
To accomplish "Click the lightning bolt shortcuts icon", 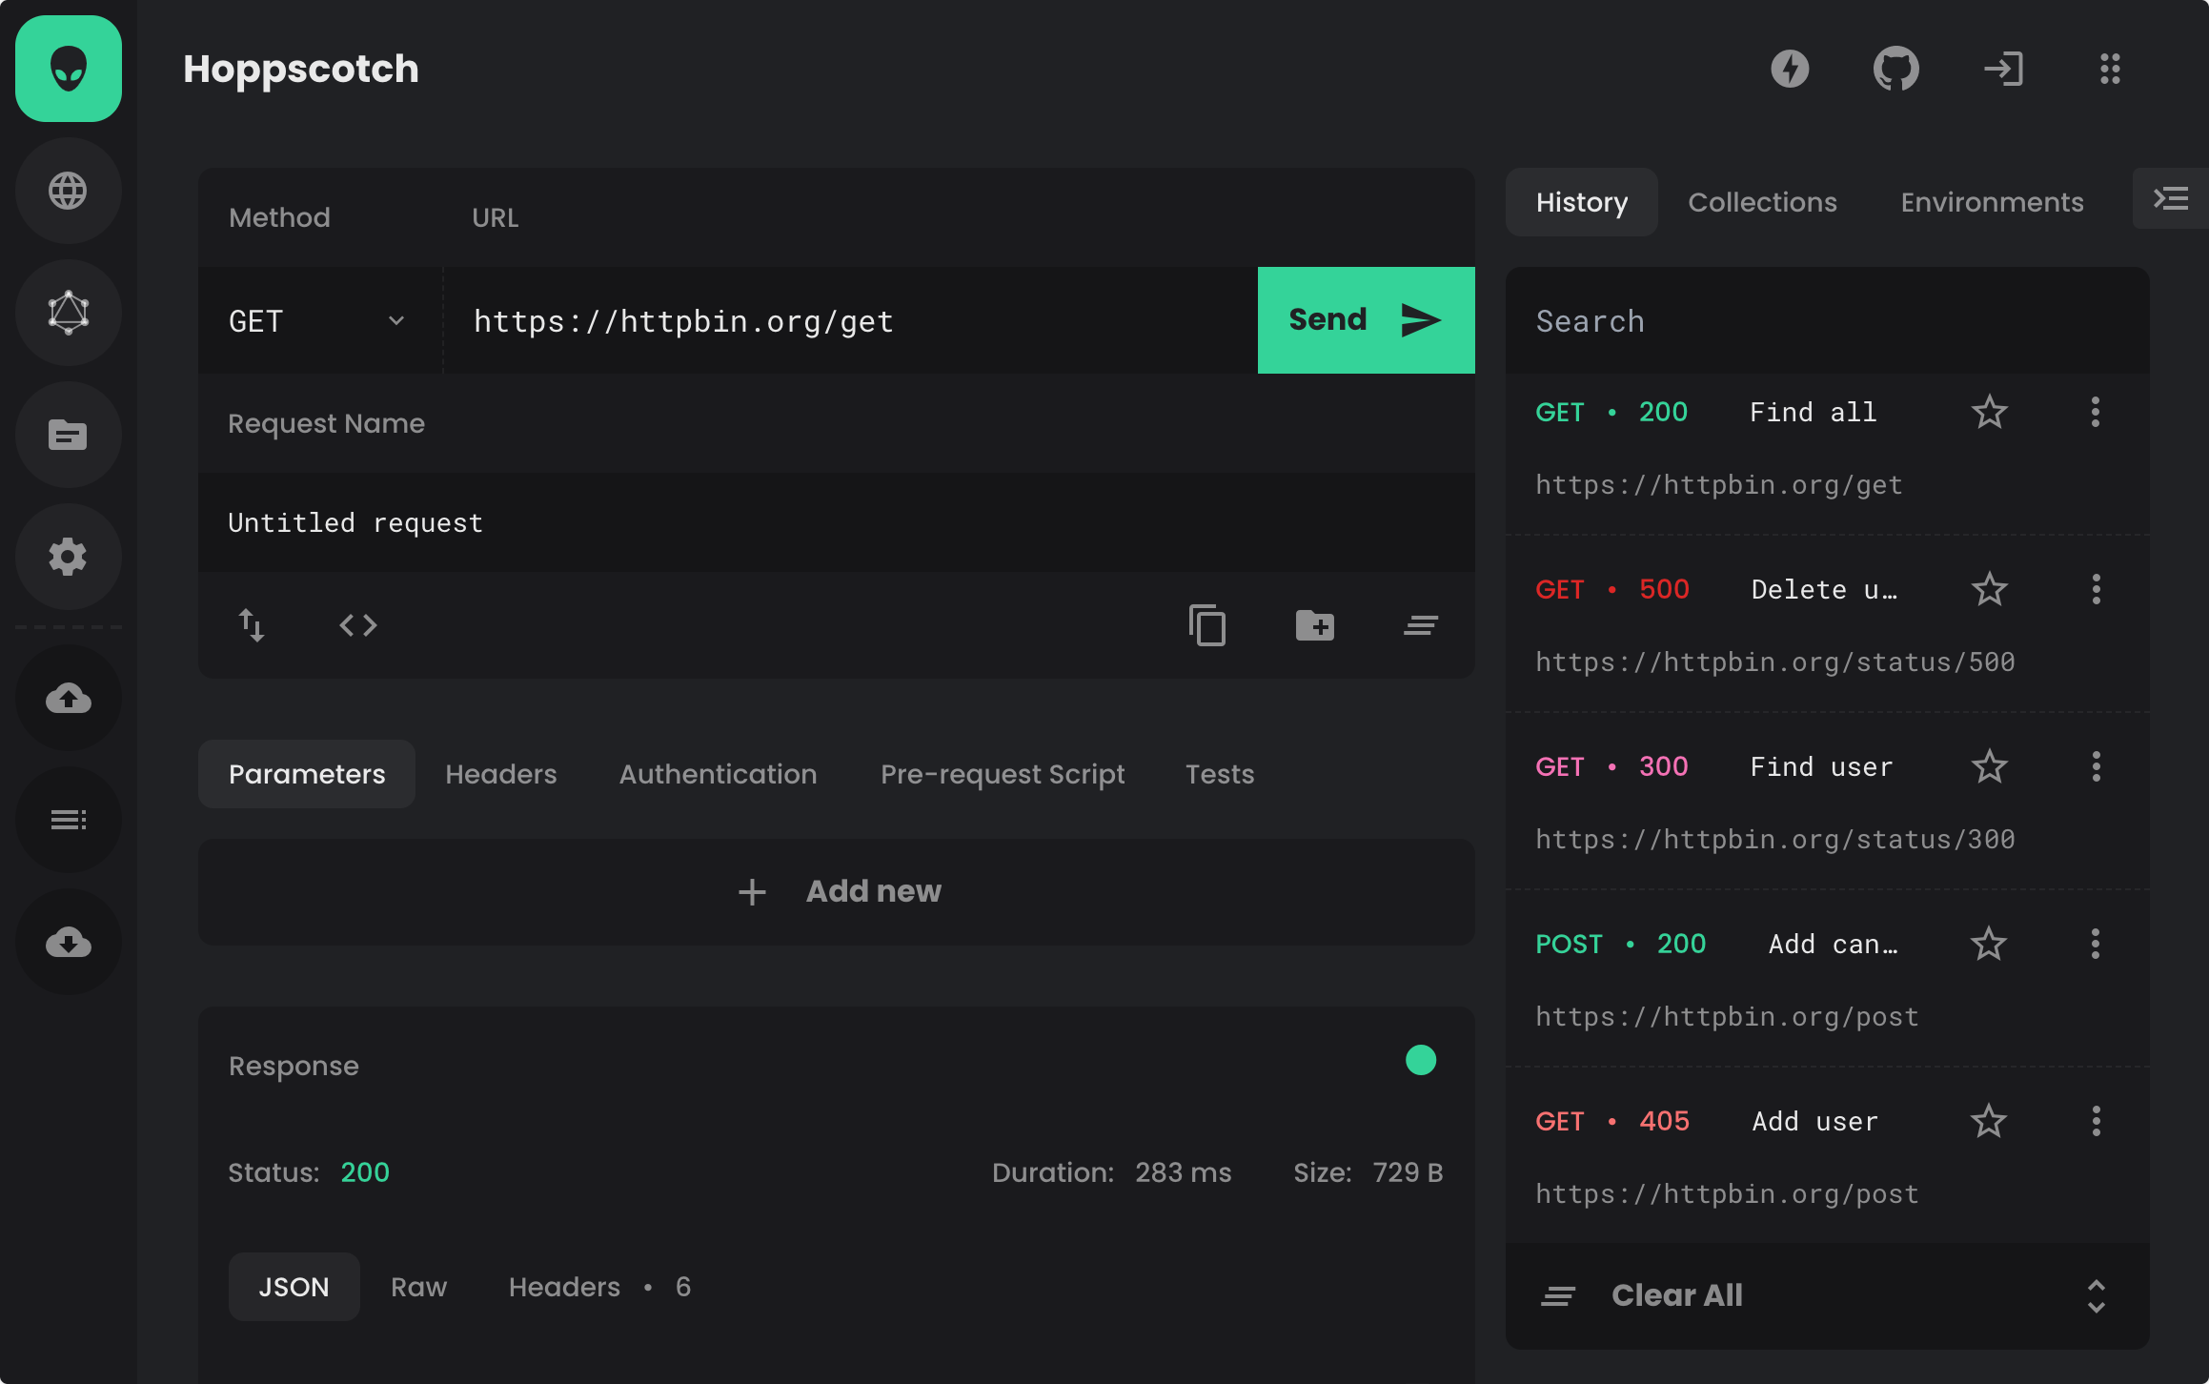I will (1790, 69).
